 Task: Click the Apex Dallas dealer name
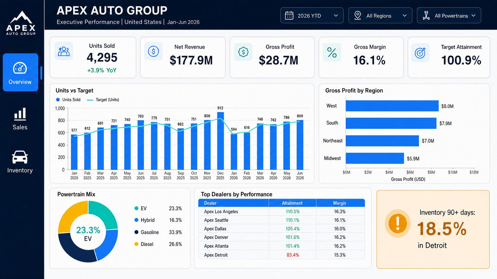215,229
